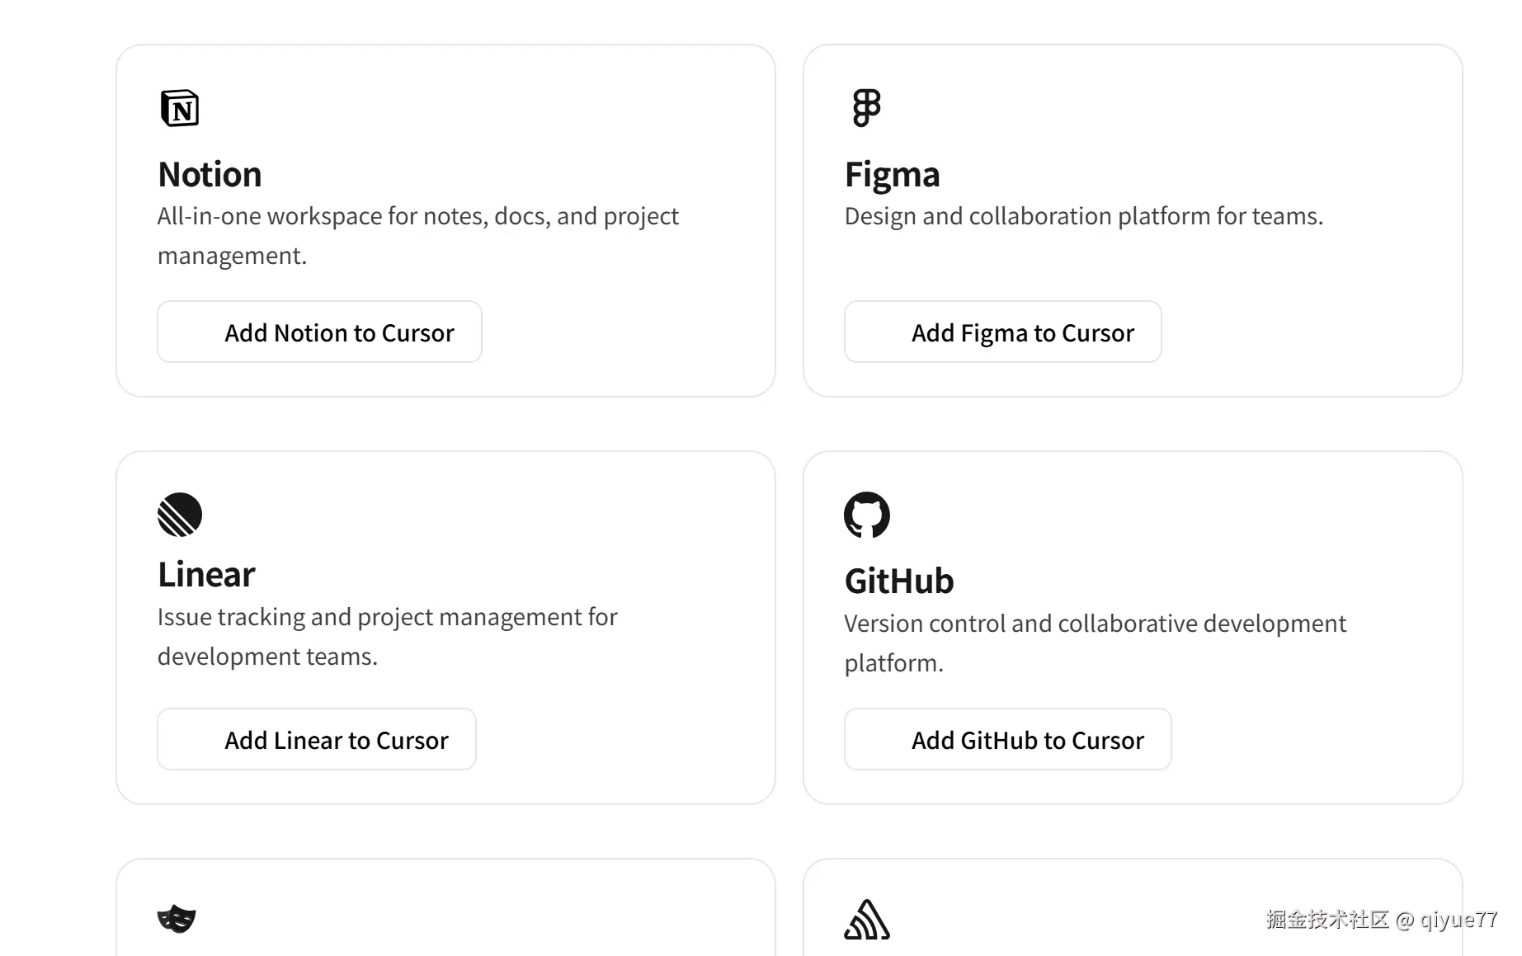Click the Figma logo icon

click(866, 108)
